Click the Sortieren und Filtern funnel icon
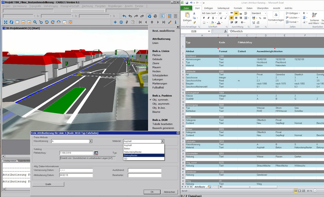The width and height of the screenshot is (324, 197). tap(314, 15)
